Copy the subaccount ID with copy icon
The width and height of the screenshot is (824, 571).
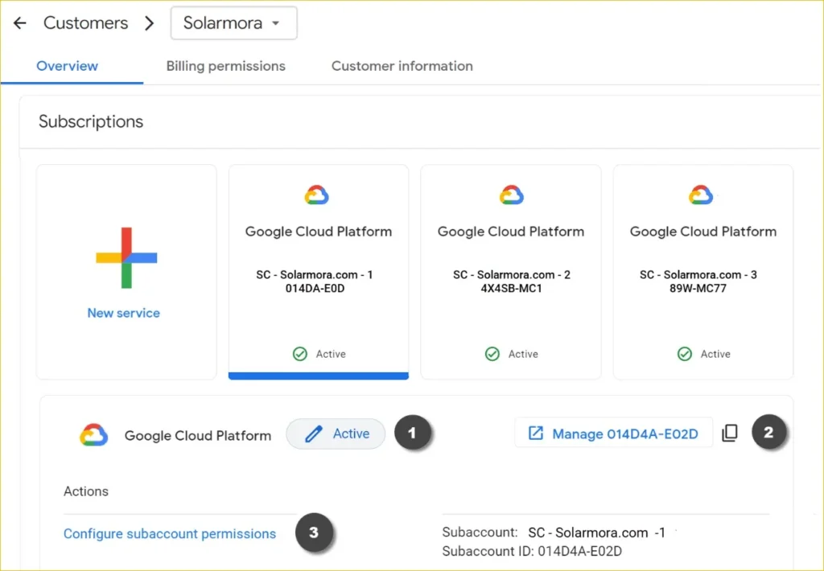click(730, 433)
